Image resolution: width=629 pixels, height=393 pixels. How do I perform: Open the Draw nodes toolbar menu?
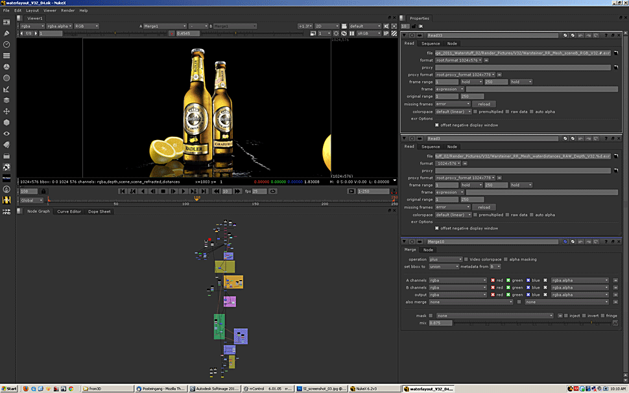coord(6,32)
